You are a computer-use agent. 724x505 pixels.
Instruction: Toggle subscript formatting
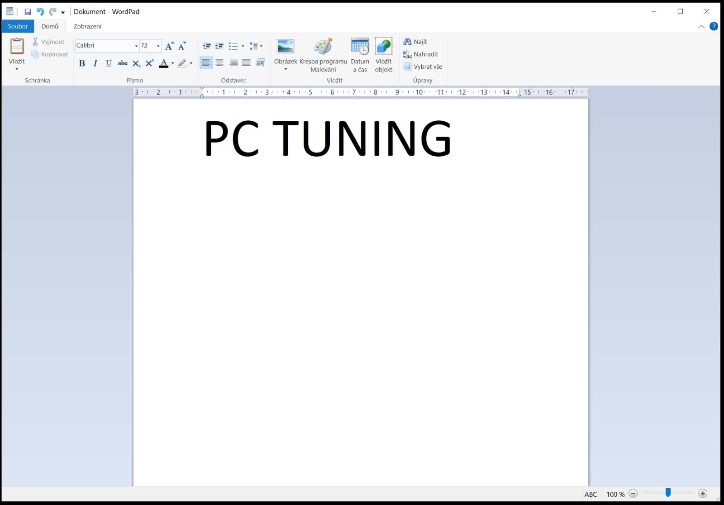click(x=136, y=63)
